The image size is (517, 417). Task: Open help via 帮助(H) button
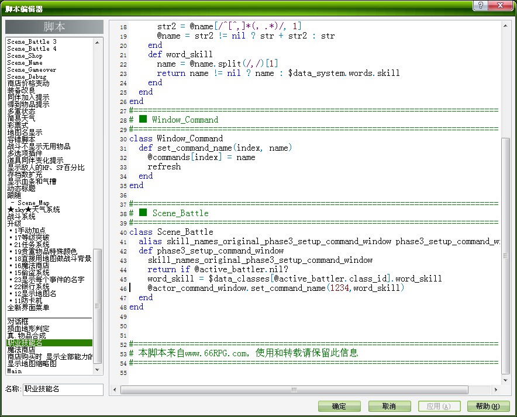[488, 406]
